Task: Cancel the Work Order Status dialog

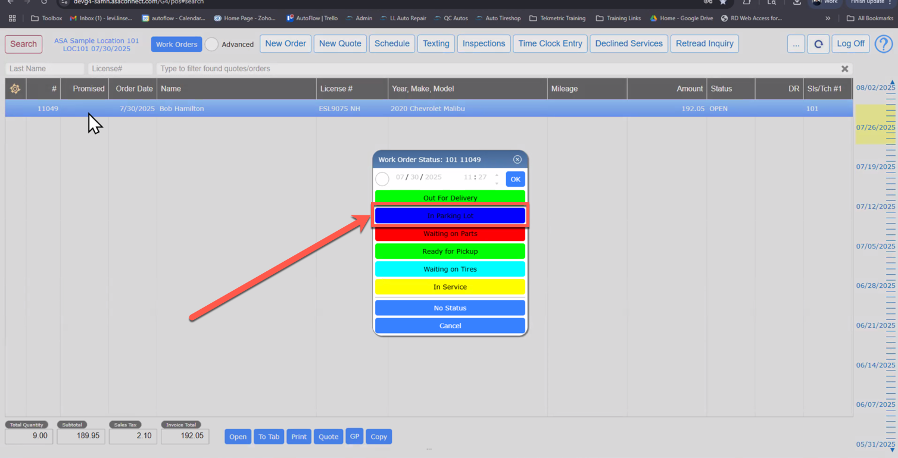Action: tap(450, 326)
